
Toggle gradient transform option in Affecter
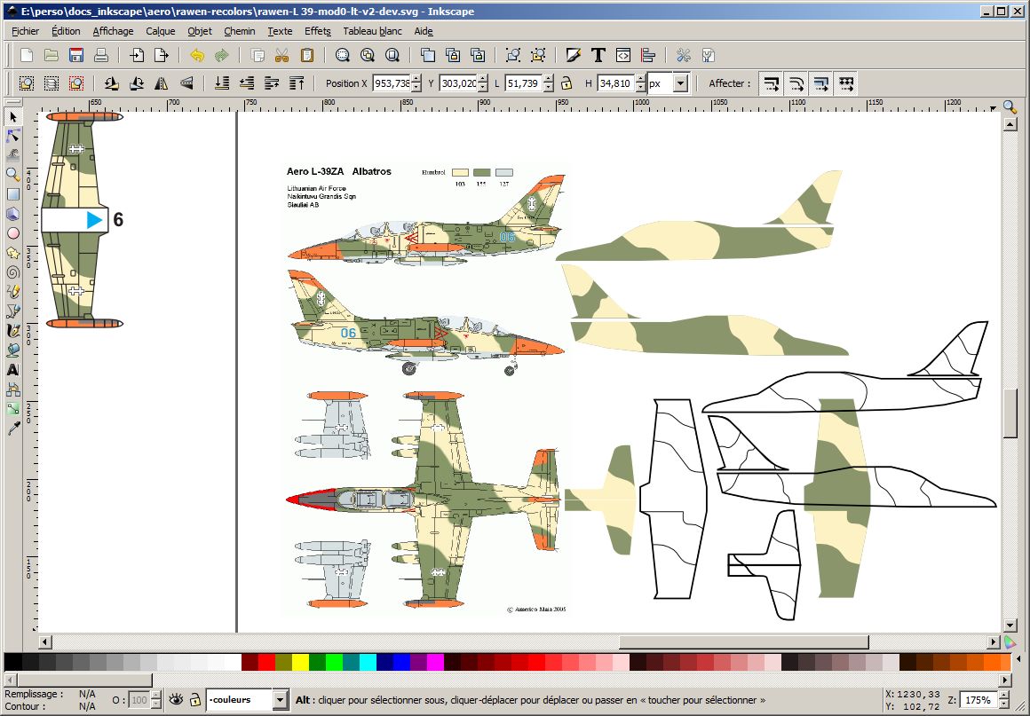pyautogui.click(x=821, y=83)
